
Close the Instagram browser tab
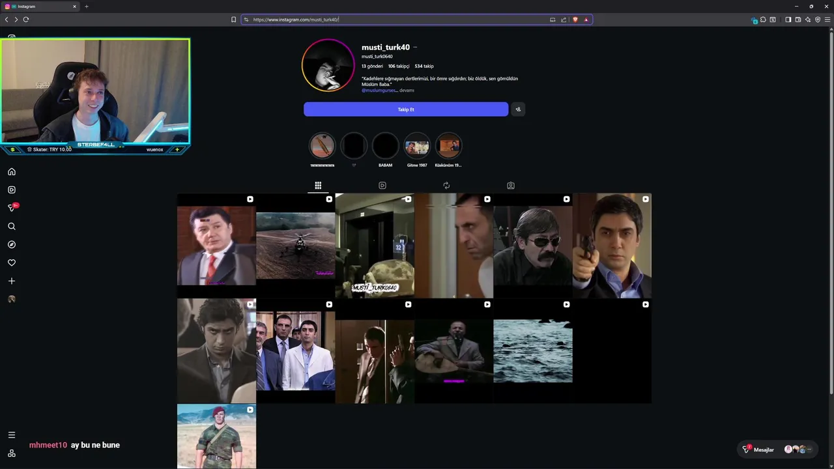tap(74, 7)
